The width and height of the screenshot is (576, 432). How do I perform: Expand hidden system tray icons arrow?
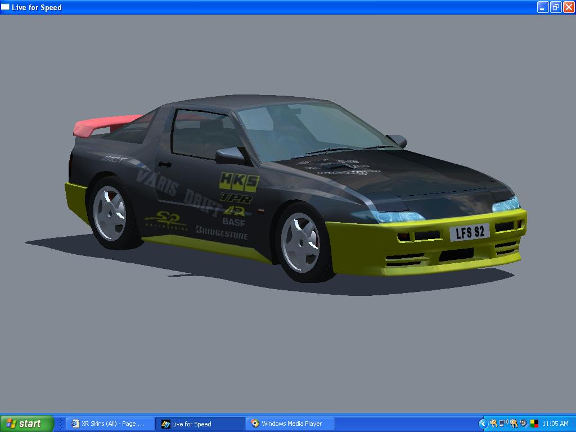483,424
